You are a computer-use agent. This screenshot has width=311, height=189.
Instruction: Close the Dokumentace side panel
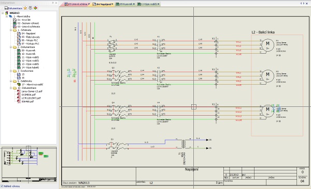(56, 3)
